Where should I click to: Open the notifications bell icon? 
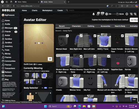(x=94, y=14)
